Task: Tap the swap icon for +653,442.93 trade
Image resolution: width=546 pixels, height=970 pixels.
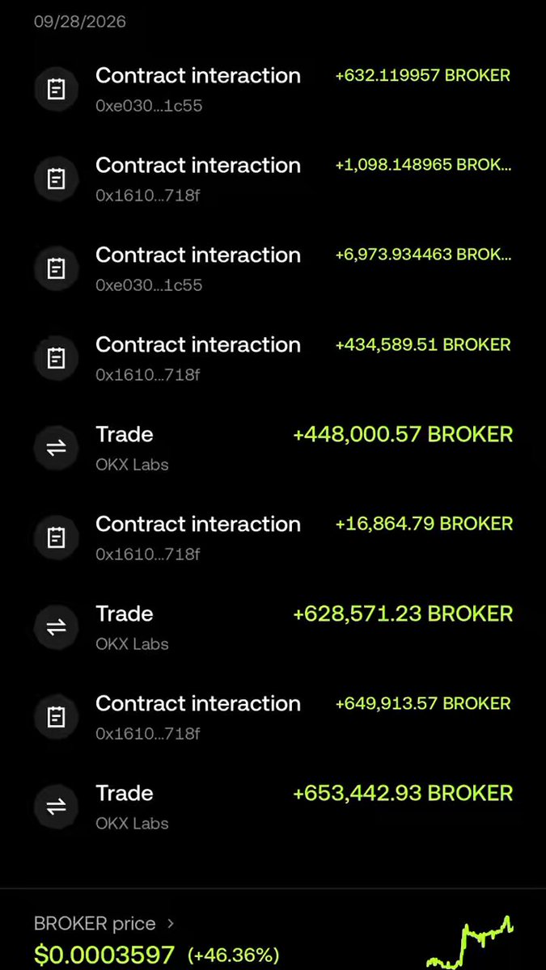Action: tap(56, 807)
